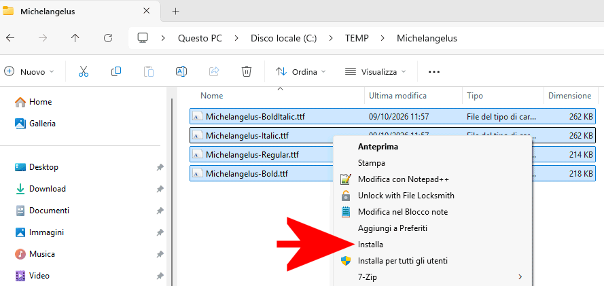This screenshot has height=286, width=604.
Task: Click the Notepad++ icon in context menu
Action: (346, 179)
